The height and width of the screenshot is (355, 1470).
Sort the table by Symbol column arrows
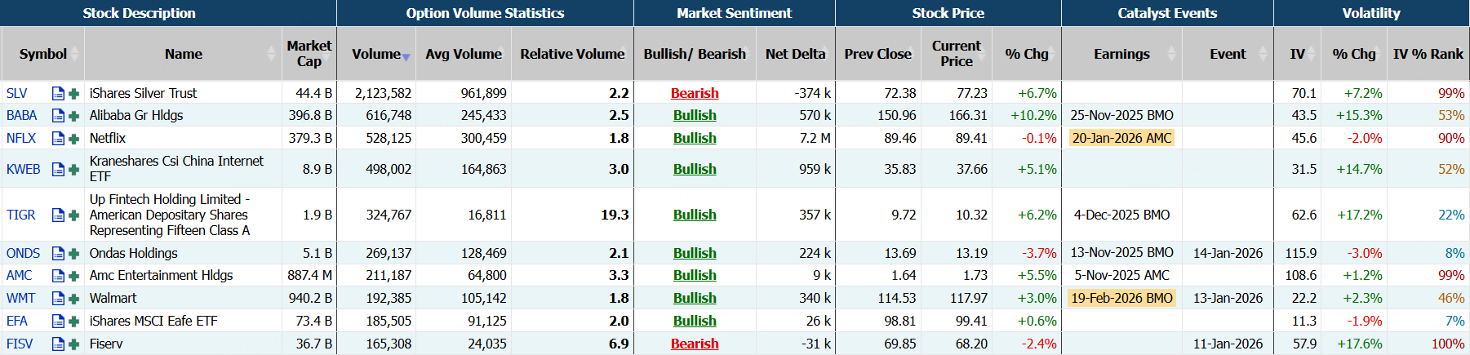75,54
